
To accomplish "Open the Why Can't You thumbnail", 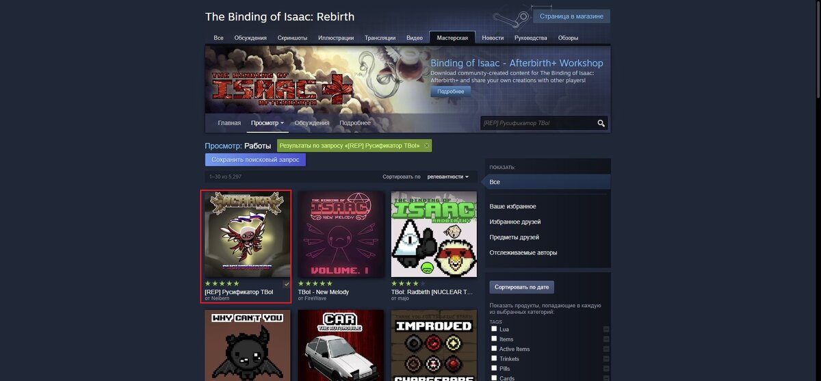I will pos(248,345).
